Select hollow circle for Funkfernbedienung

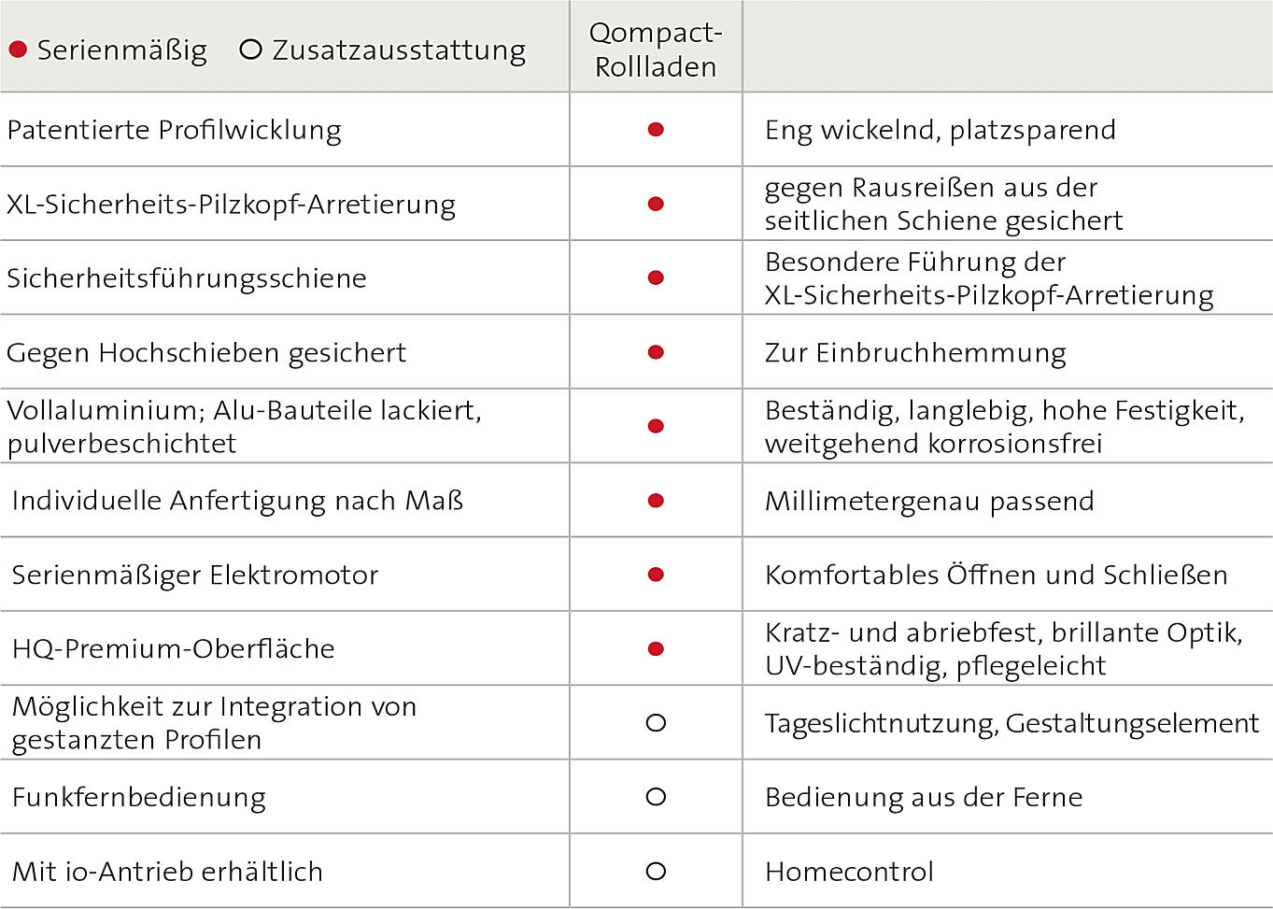tap(656, 797)
